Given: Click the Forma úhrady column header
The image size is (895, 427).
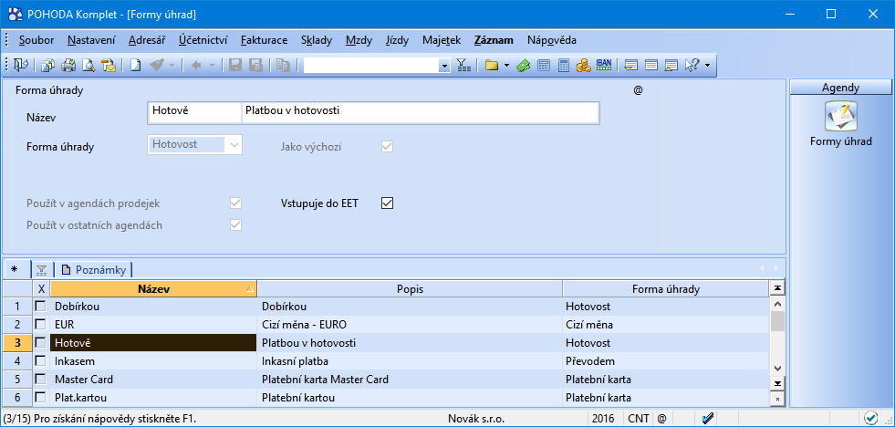Looking at the screenshot, I should (665, 289).
